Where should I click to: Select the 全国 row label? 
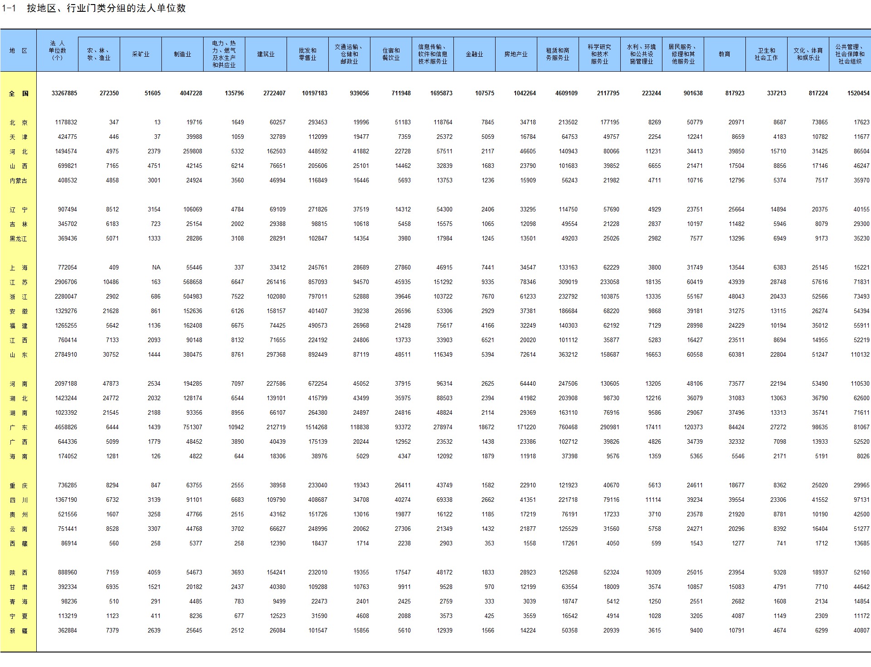pos(18,93)
